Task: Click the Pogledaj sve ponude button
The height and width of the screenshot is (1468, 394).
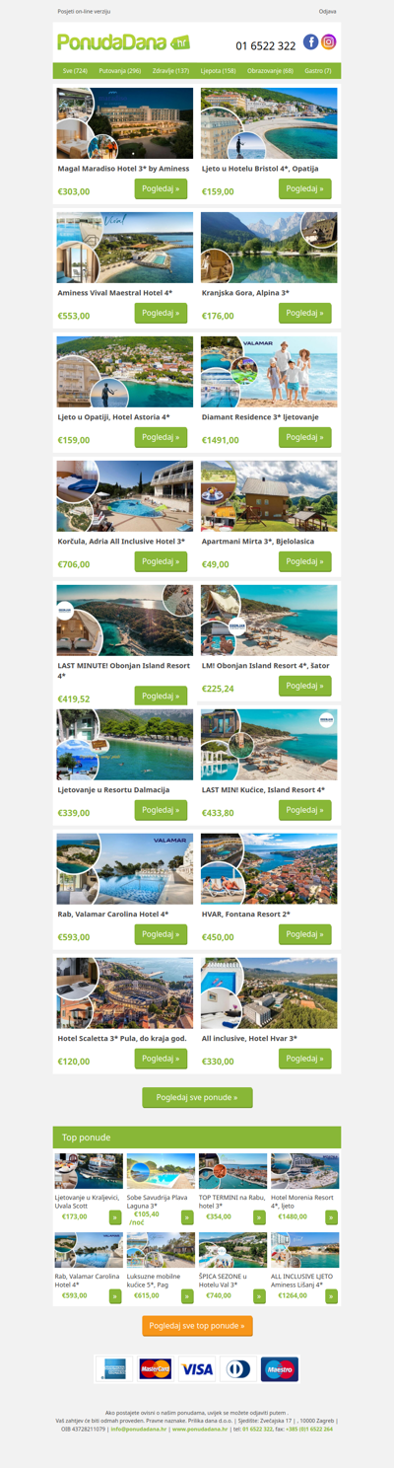Action: (x=197, y=1097)
